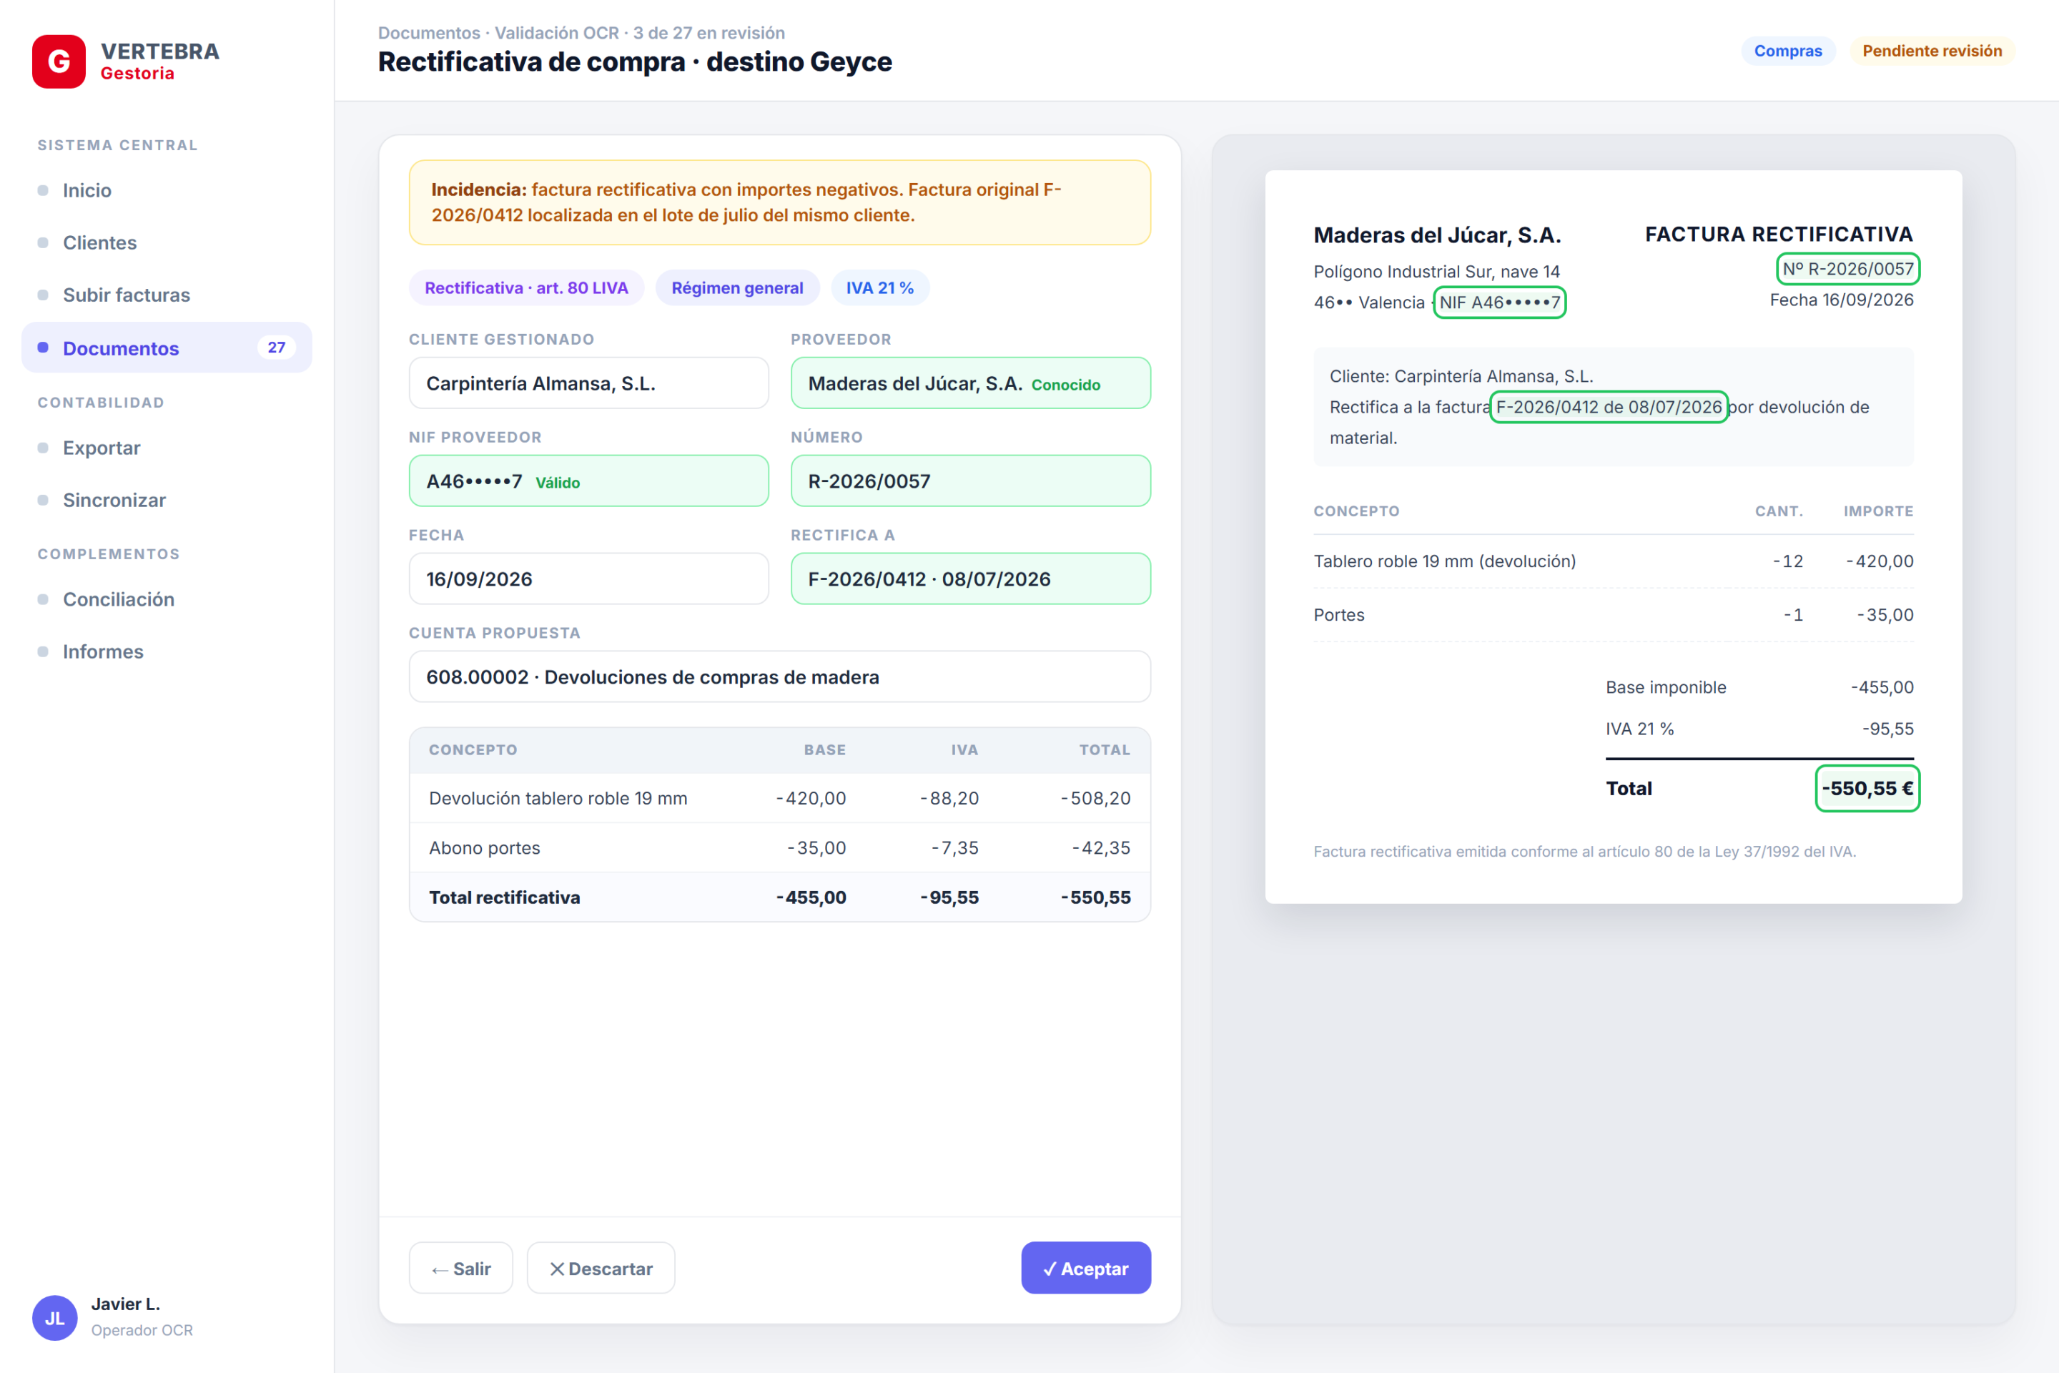Open Sincronizar under Contabilidad
Viewport: 2059px width, 1373px height.
tap(167, 500)
